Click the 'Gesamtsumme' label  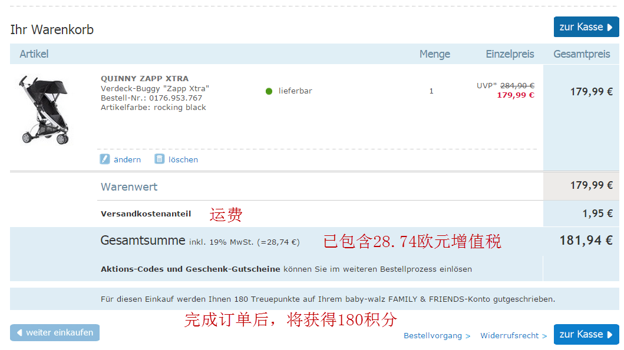(x=143, y=241)
